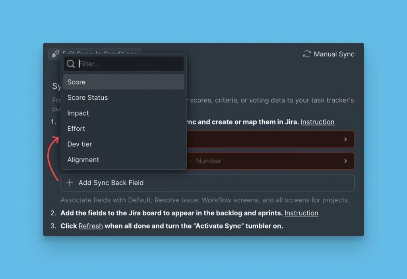Click the Refresh link in step 3
Viewport: 407px width, 279px height.
coord(91,226)
